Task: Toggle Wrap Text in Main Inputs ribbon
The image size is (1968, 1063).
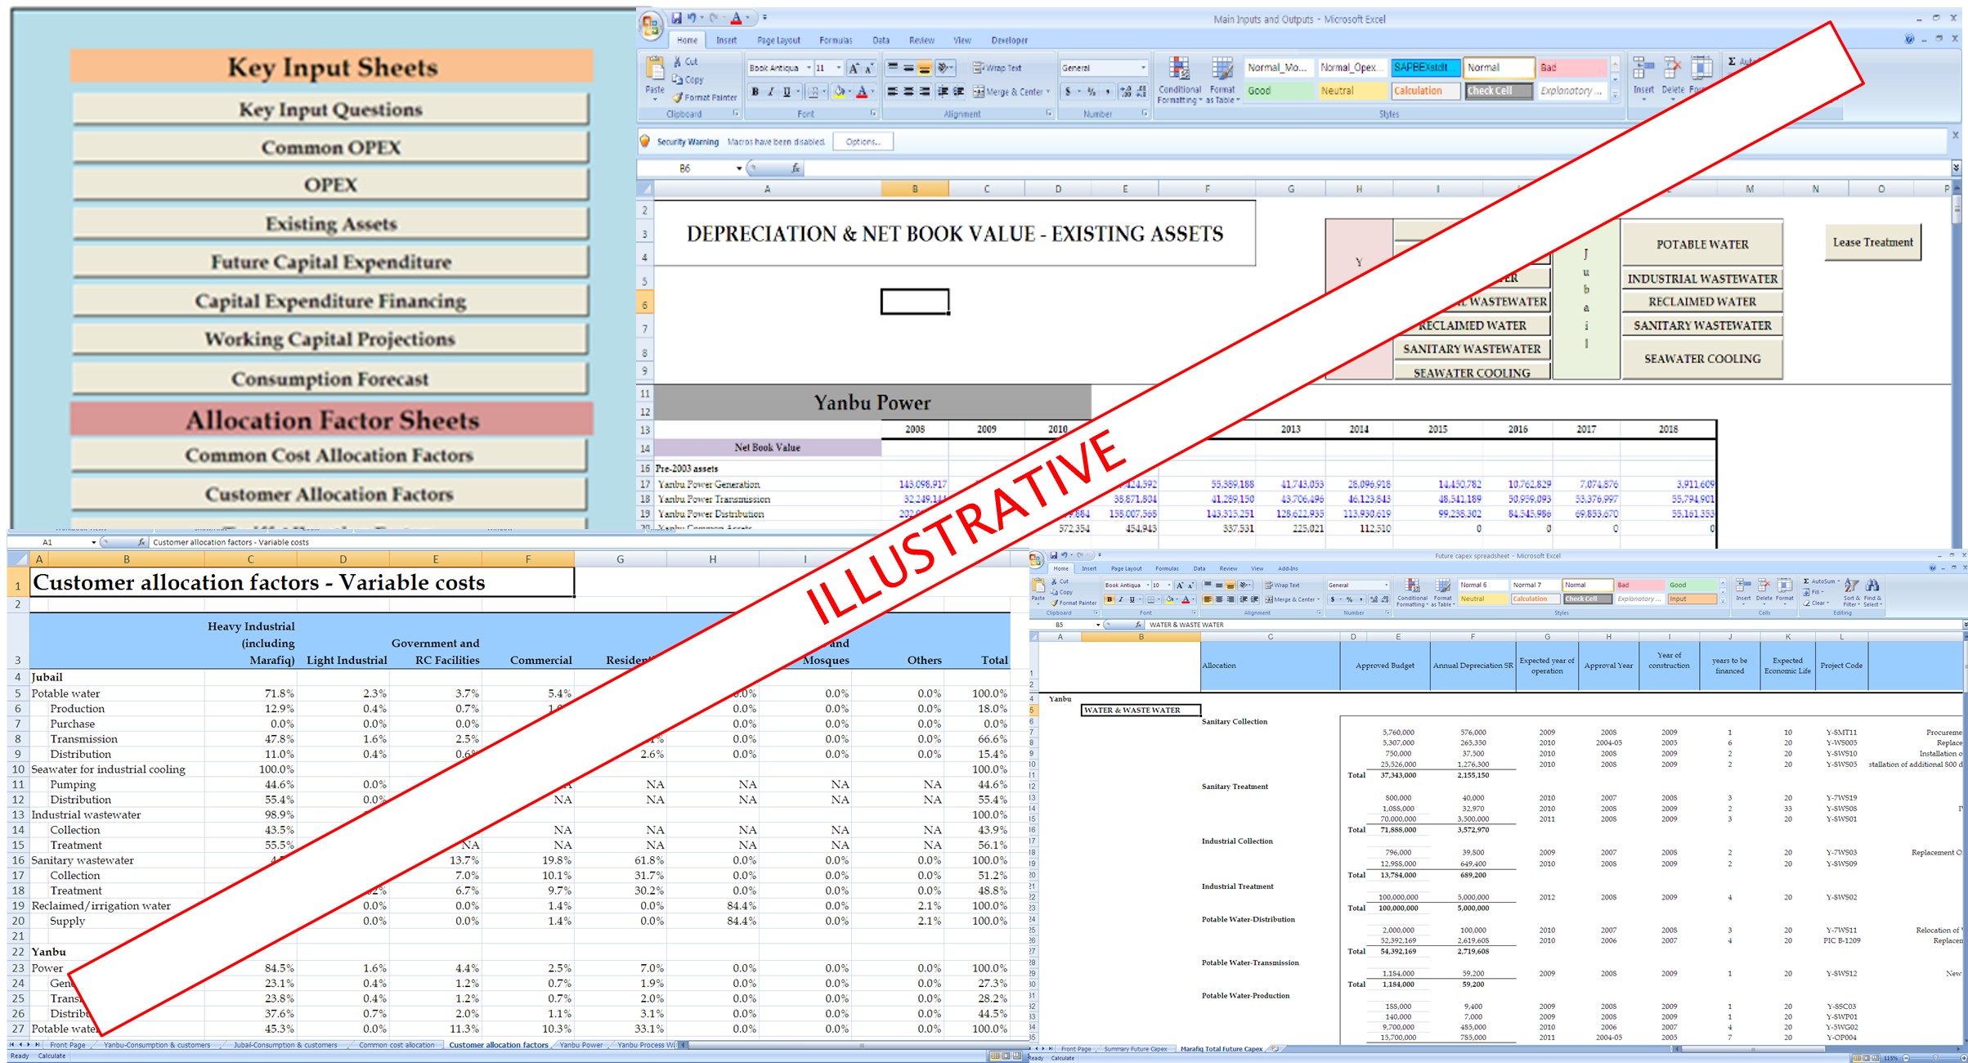Action: click(997, 68)
